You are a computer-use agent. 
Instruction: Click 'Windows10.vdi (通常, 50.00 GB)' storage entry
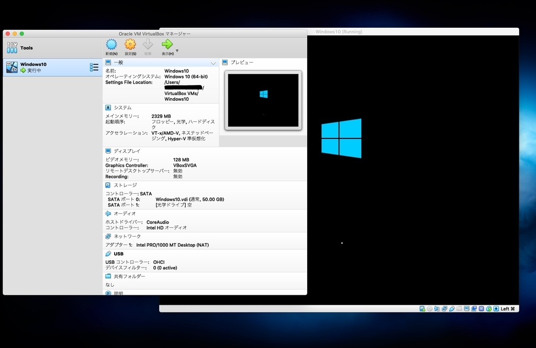click(x=189, y=199)
